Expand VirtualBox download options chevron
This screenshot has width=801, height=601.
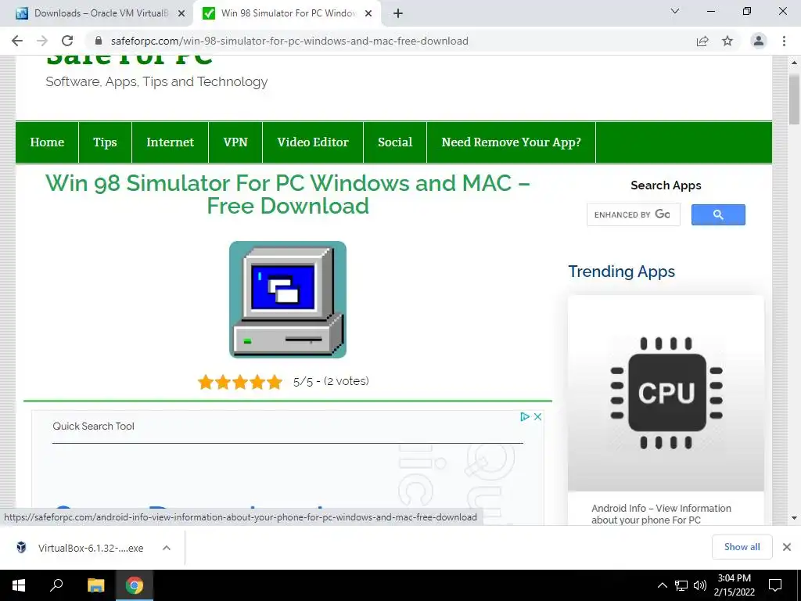(167, 548)
